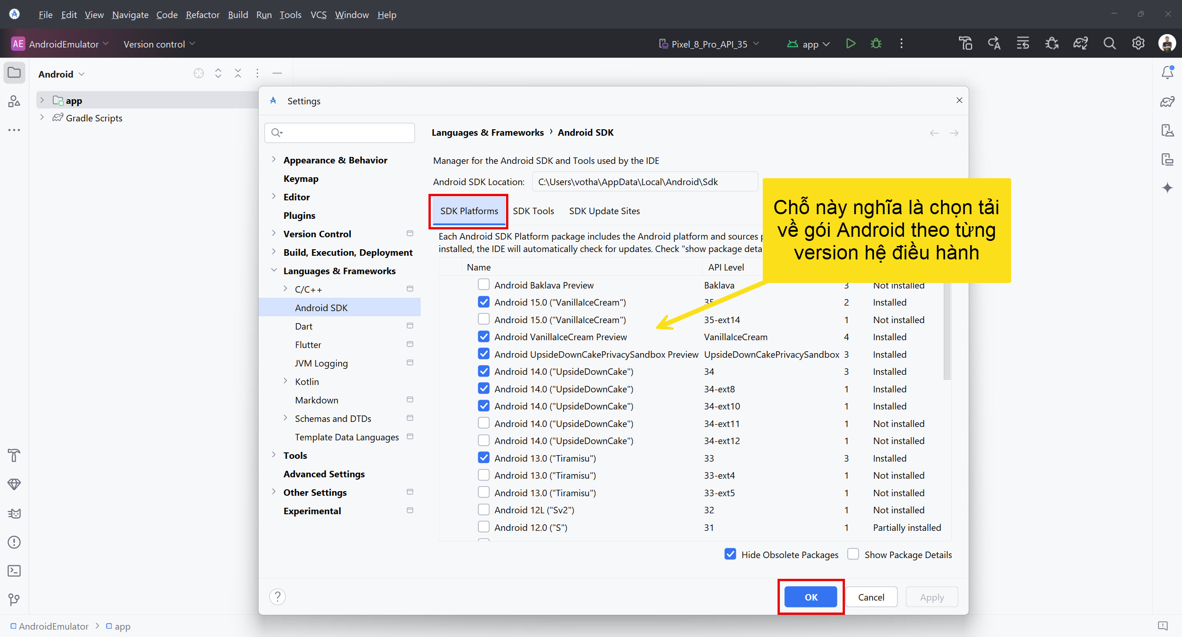
Task: Open the VCS menu
Action: (319, 15)
